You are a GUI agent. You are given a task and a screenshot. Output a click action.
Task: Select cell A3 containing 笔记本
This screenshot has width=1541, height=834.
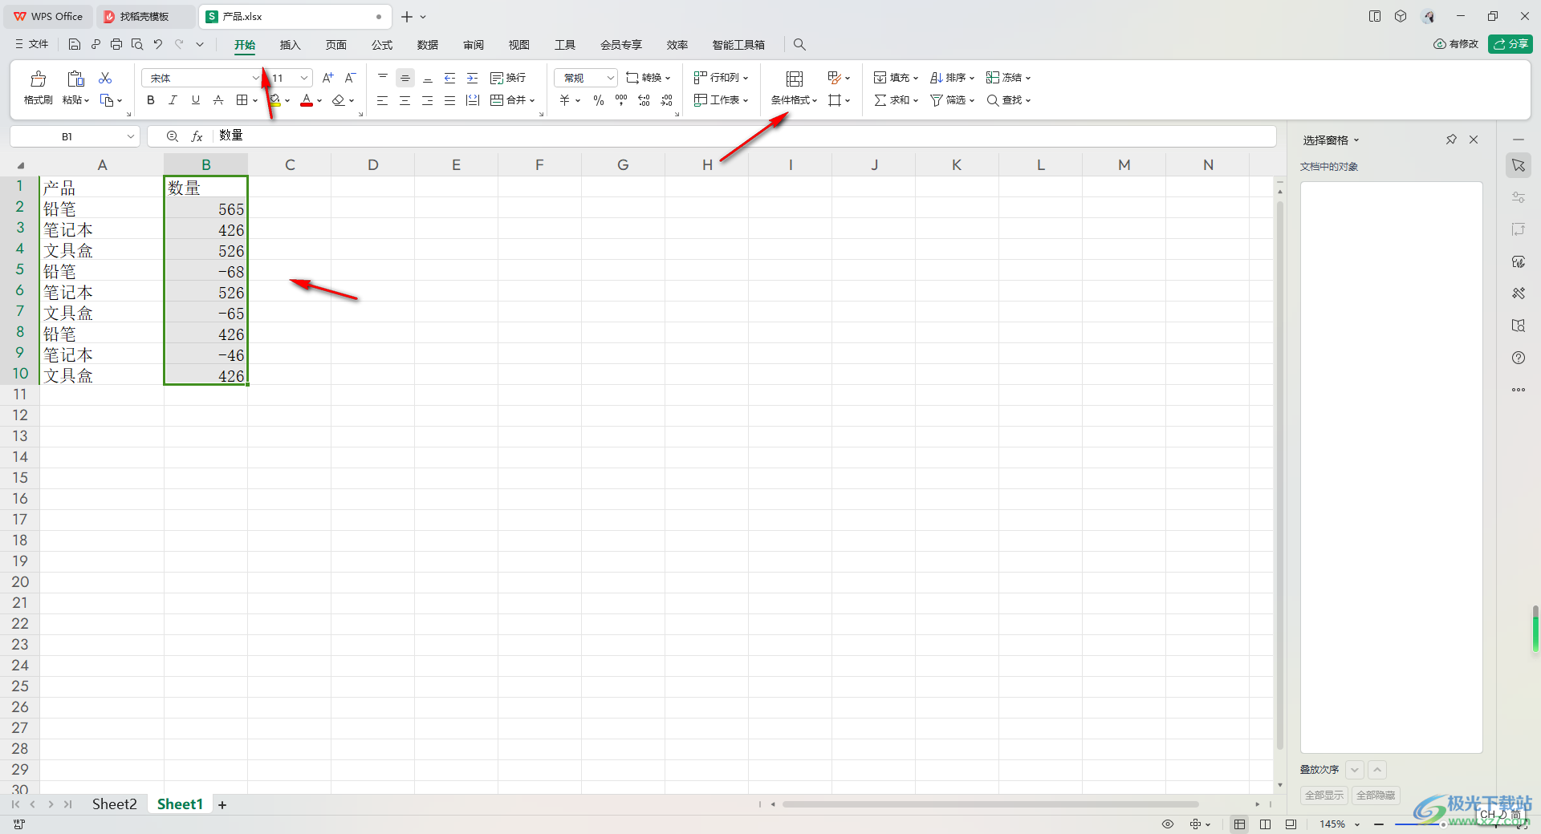click(102, 230)
